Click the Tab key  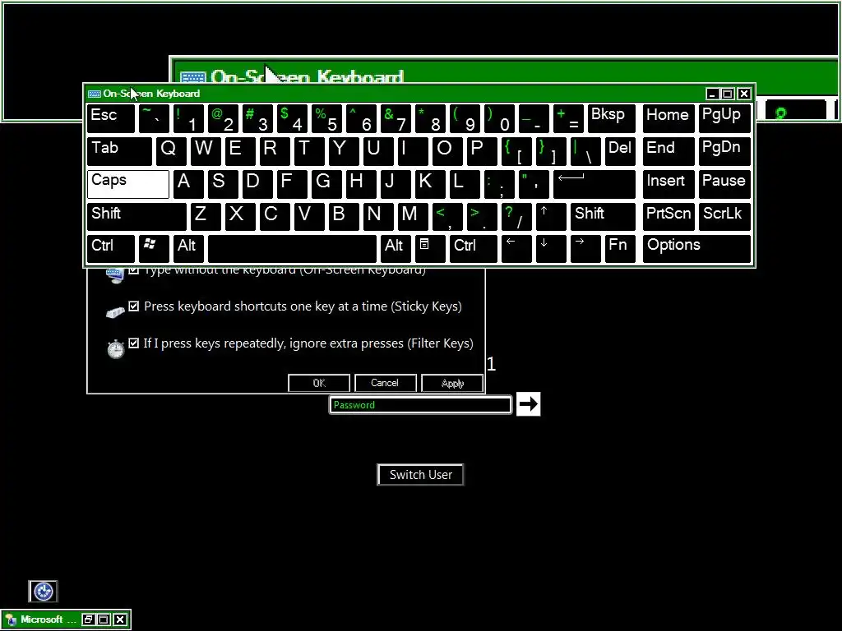tap(119, 151)
